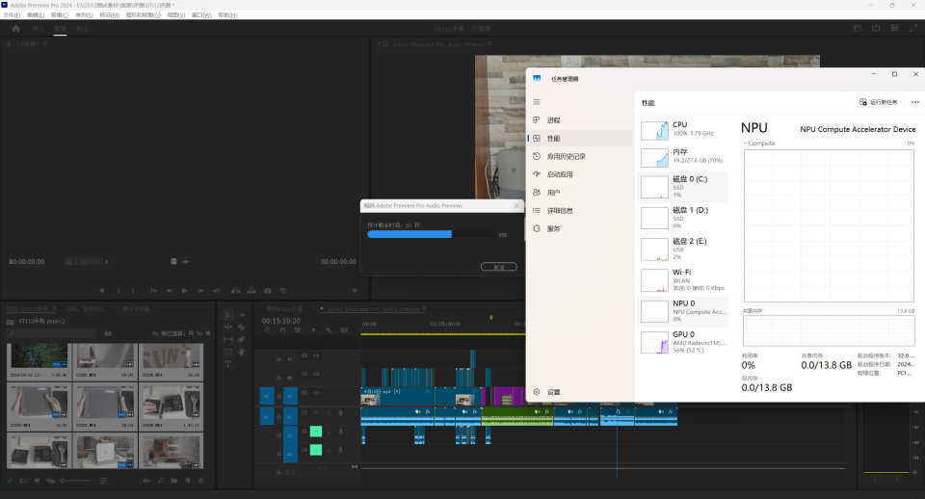Unmute the A2 audio track
Screen dimensions: 925x499
[x=316, y=432]
